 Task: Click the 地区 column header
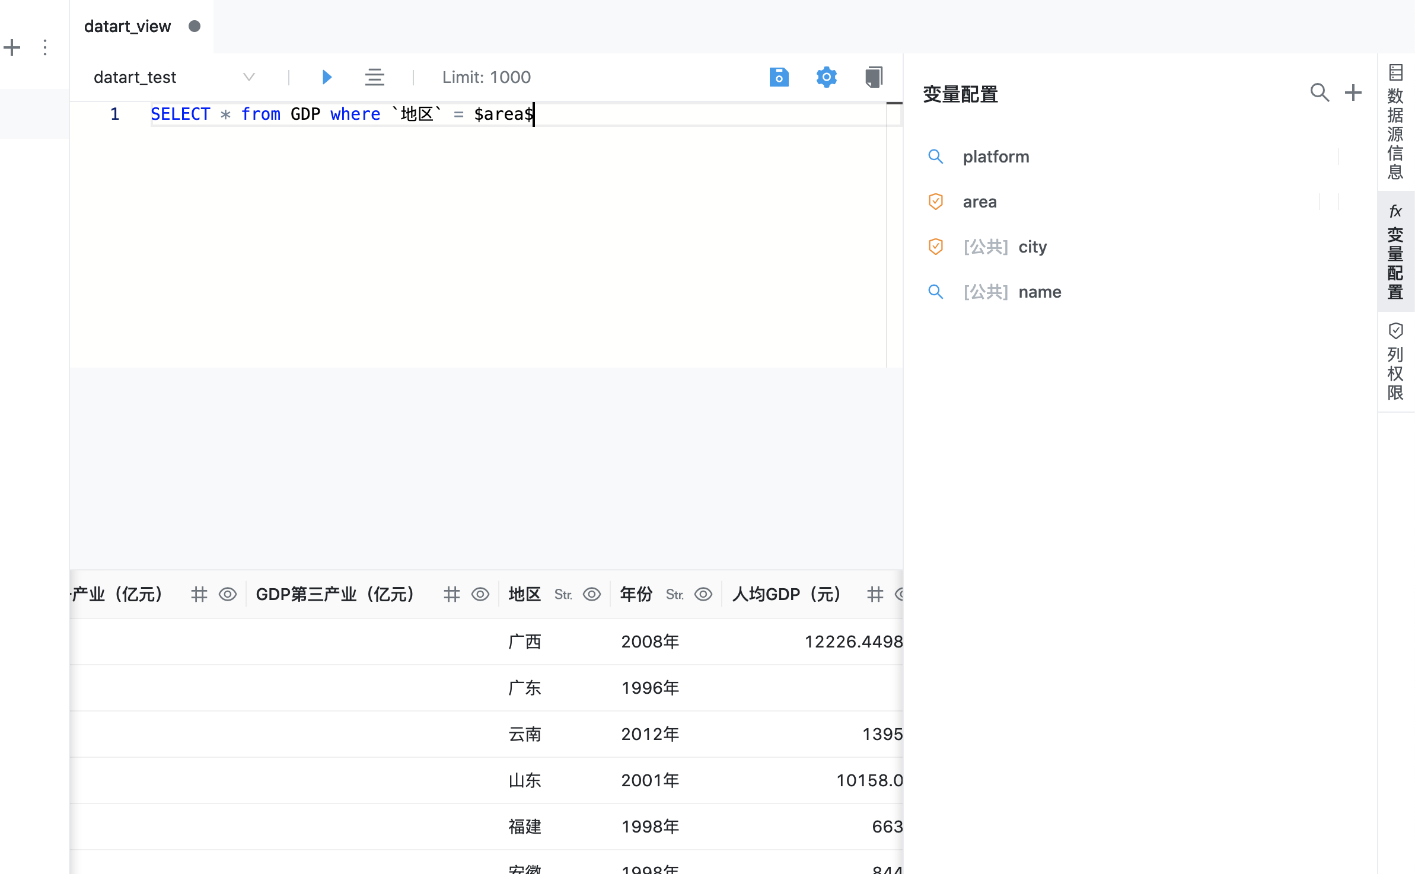tap(525, 594)
